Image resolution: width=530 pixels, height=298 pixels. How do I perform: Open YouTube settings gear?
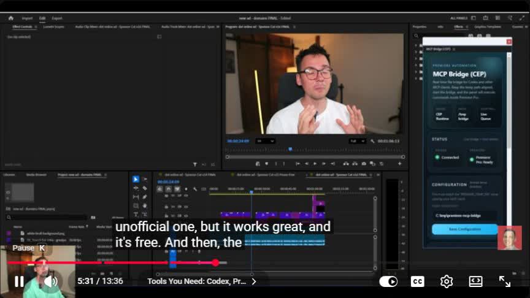click(x=447, y=281)
